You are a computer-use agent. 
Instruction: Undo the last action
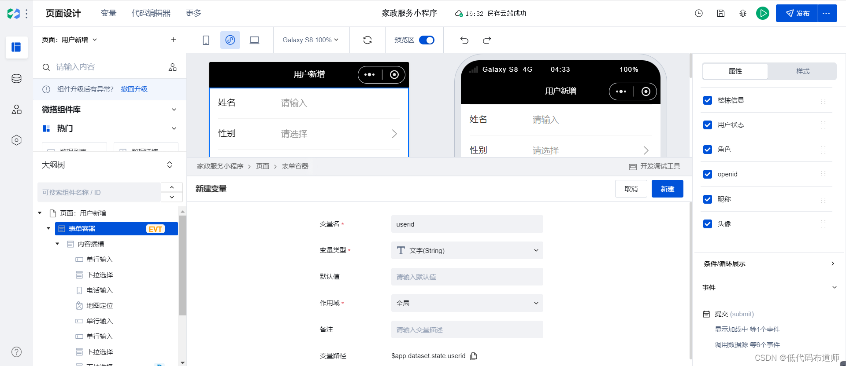tap(464, 40)
